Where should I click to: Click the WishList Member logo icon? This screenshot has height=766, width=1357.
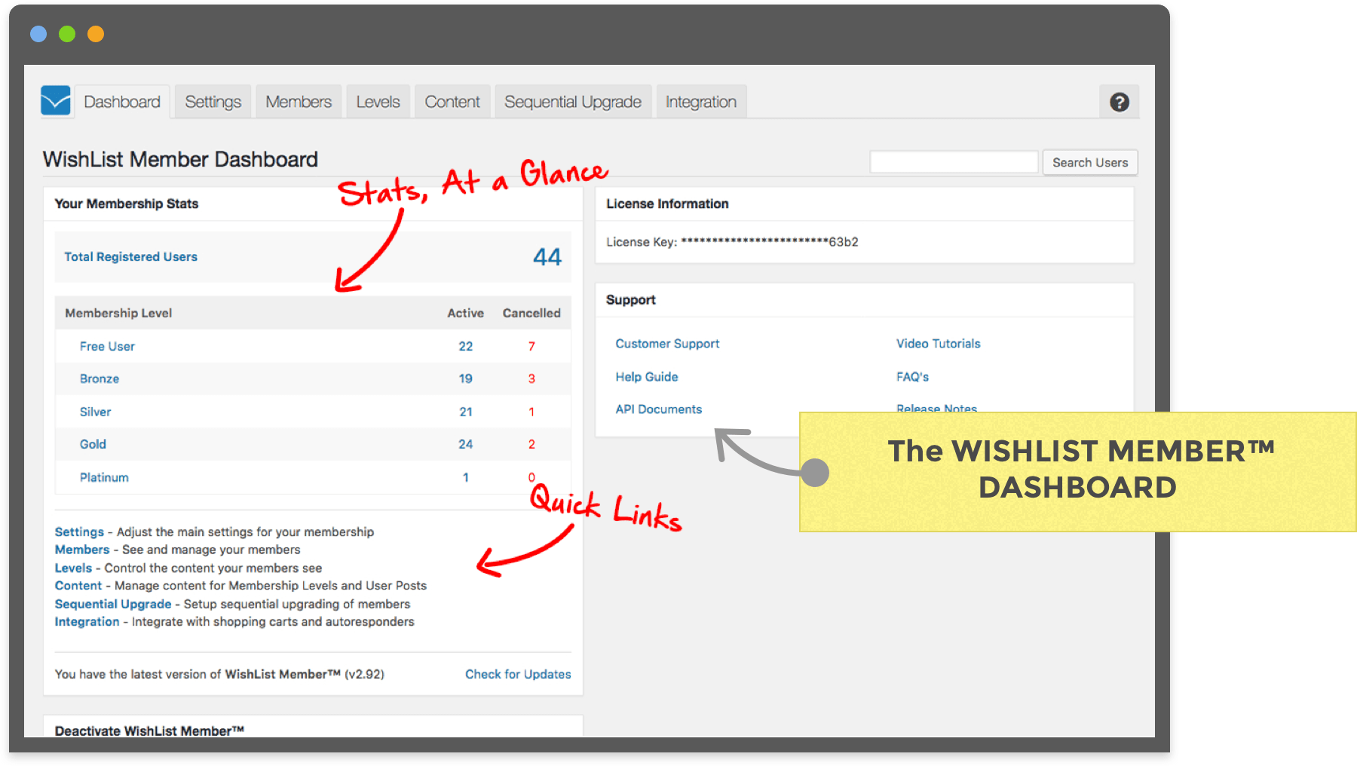pyautogui.click(x=57, y=101)
